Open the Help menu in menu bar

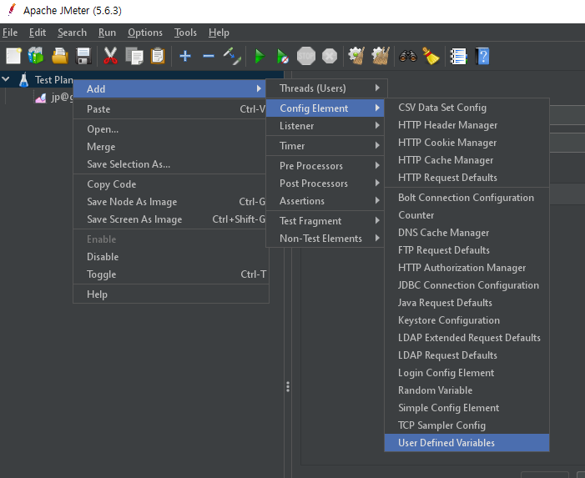[219, 33]
